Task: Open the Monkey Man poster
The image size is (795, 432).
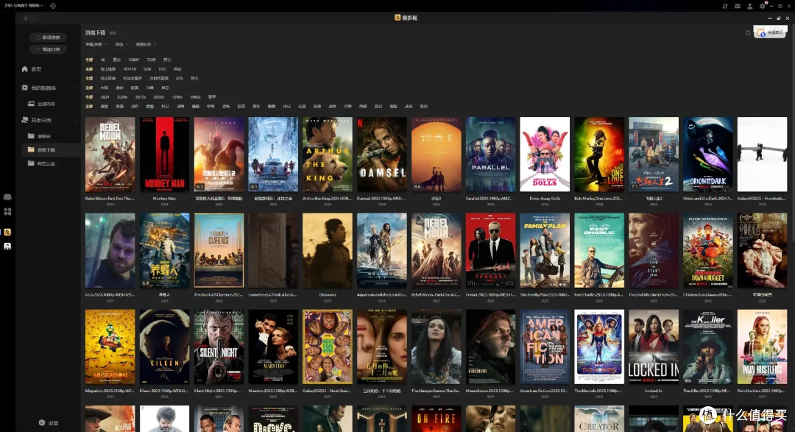Action: (x=164, y=154)
